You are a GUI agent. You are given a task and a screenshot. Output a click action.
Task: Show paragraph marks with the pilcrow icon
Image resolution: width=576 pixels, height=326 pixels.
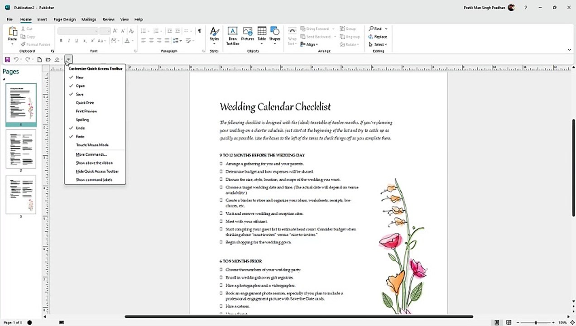[199, 31]
